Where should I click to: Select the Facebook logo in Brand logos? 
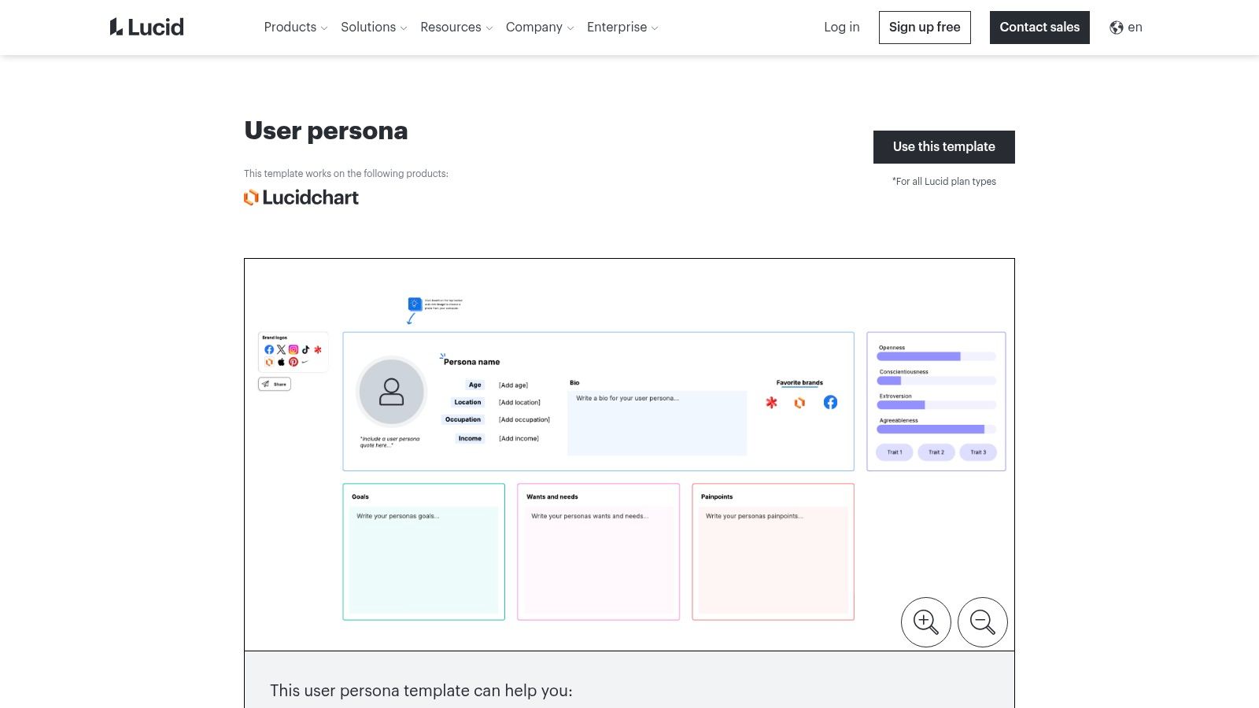coord(269,349)
